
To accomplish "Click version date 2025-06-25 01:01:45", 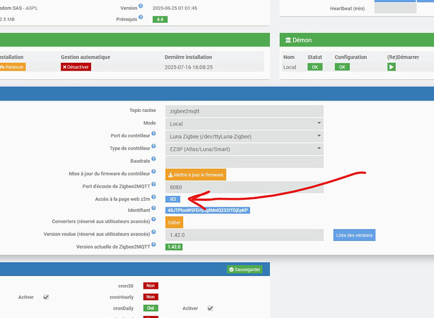I will click(x=174, y=8).
